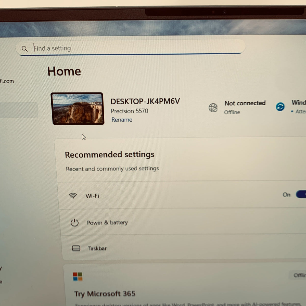Click the magnifier search icon
306x306 pixels.
point(24,48)
